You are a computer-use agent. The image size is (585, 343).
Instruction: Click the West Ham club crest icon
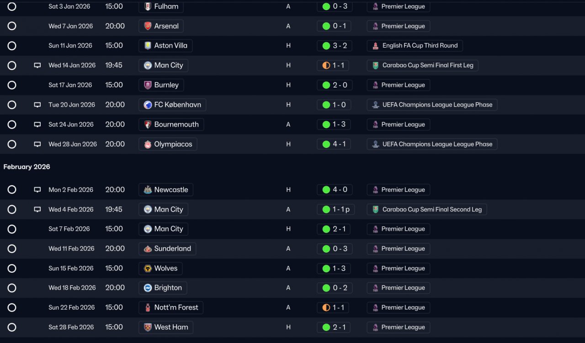(x=148, y=327)
